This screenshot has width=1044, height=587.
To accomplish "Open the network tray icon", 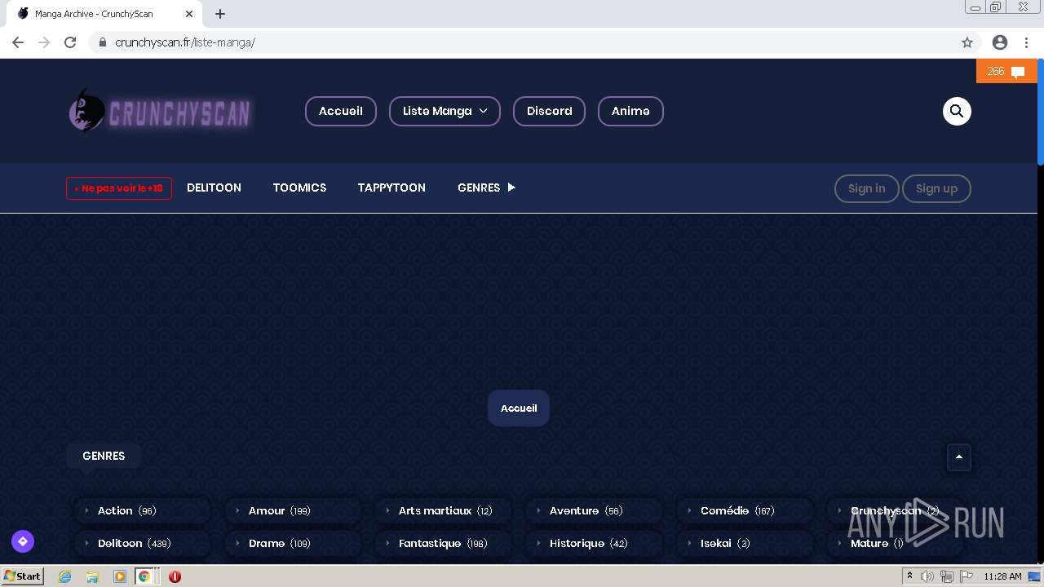I will point(946,576).
